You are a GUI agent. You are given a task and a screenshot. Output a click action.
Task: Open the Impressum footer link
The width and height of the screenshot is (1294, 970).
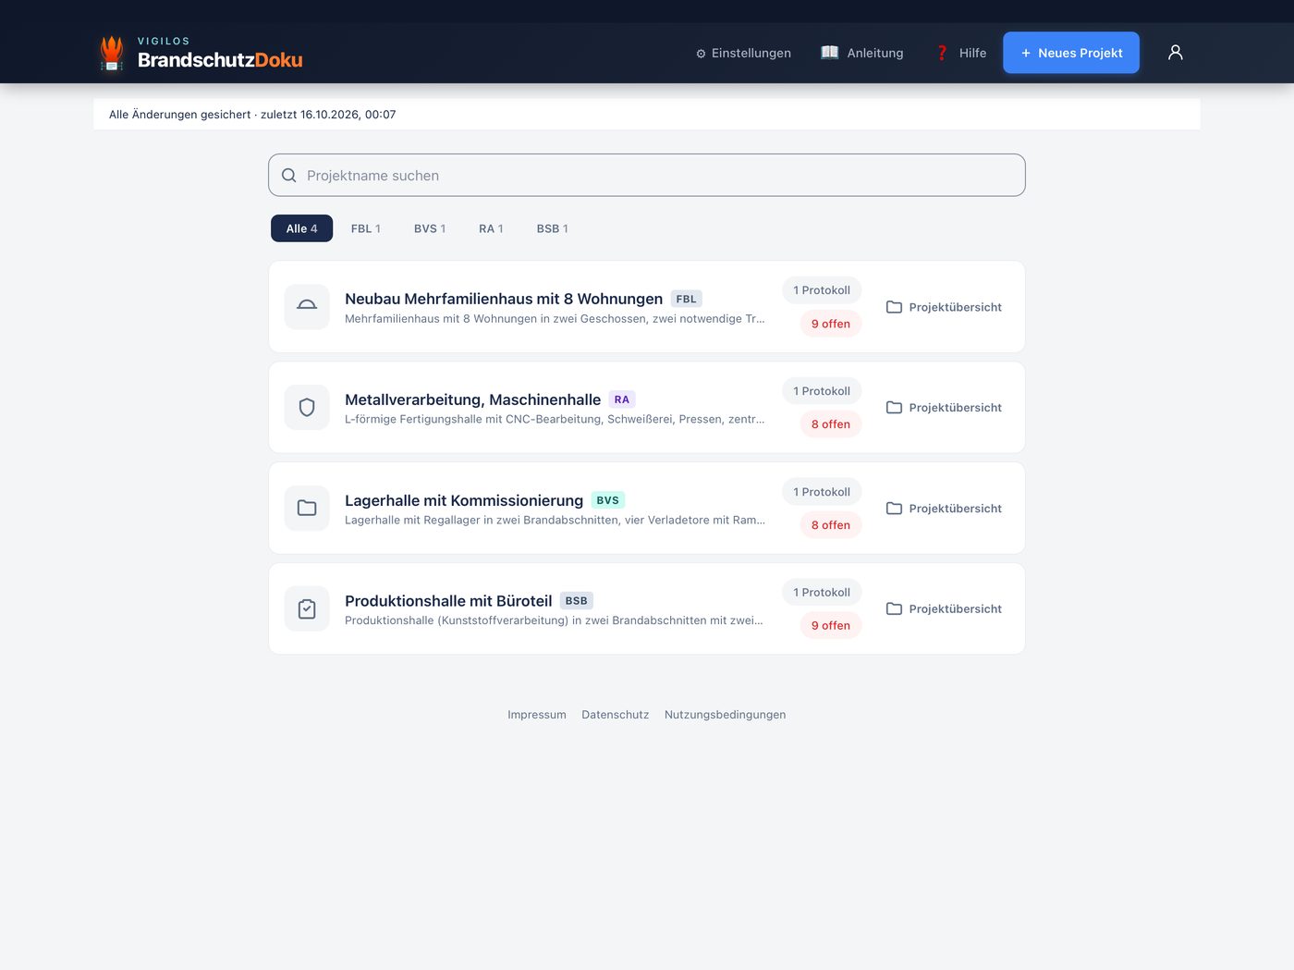tap(537, 715)
